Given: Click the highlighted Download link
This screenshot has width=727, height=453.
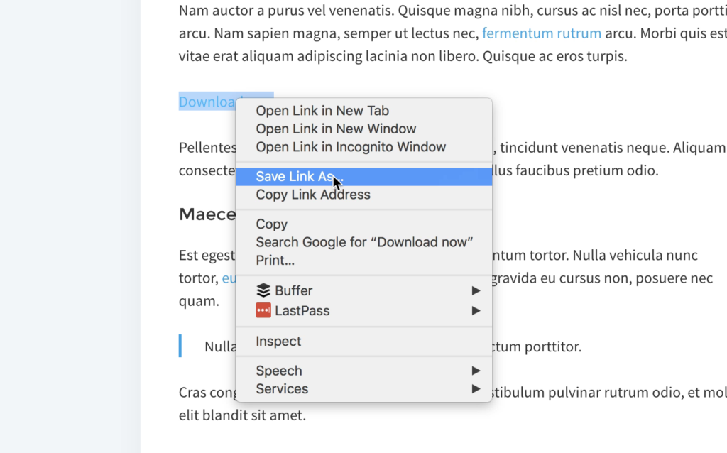Looking at the screenshot, I should pos(207,102).
